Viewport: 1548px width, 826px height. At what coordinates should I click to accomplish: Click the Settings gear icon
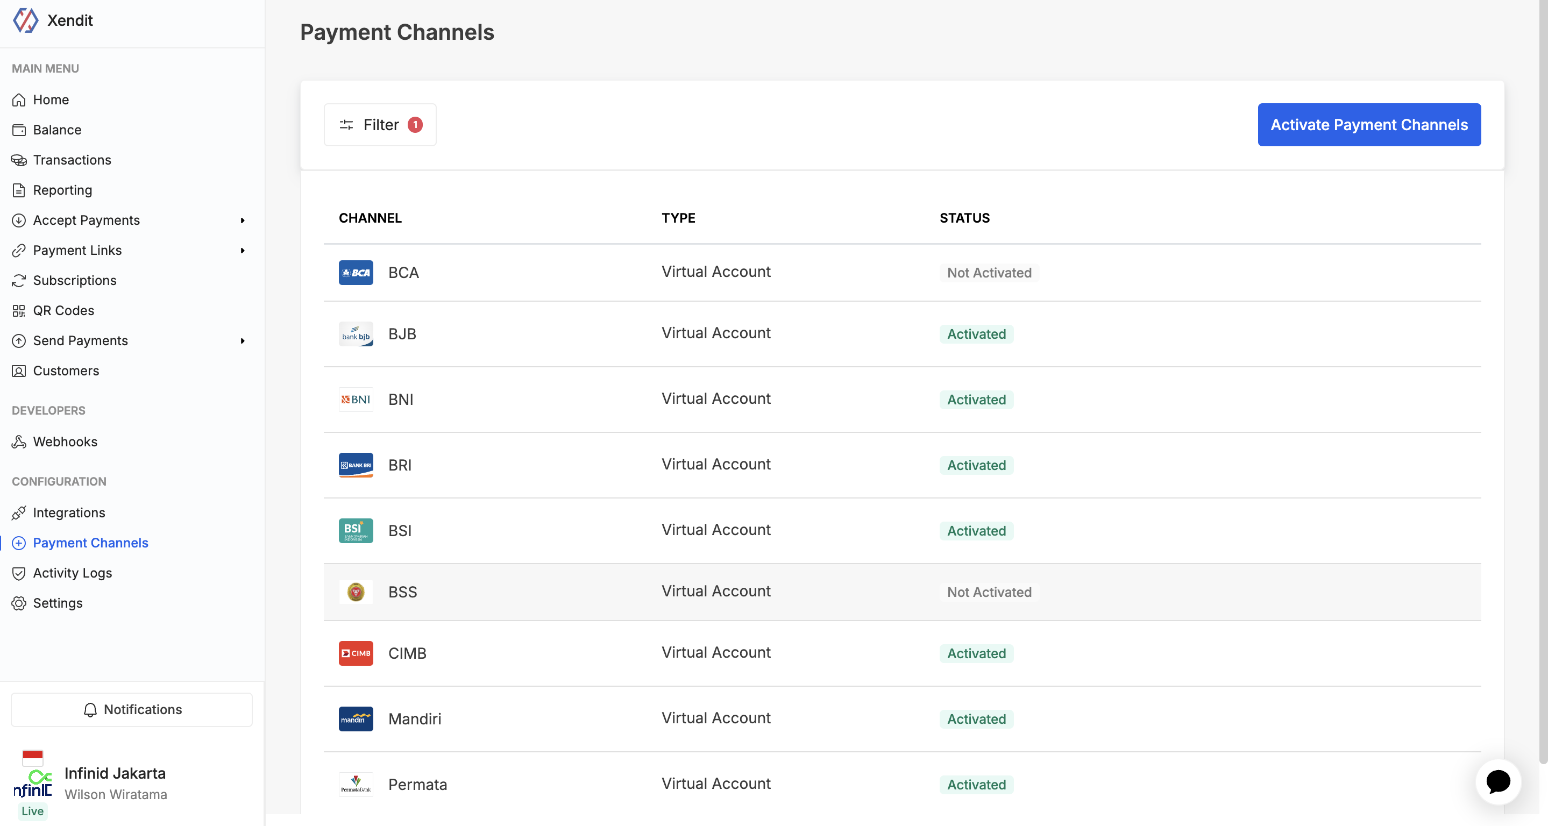click(x=19, y=603)
